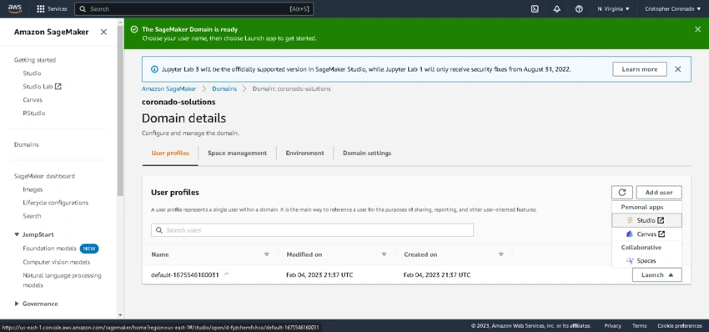Click the Learn more button
The image size is (709, 332).
(x=640, y=69)
